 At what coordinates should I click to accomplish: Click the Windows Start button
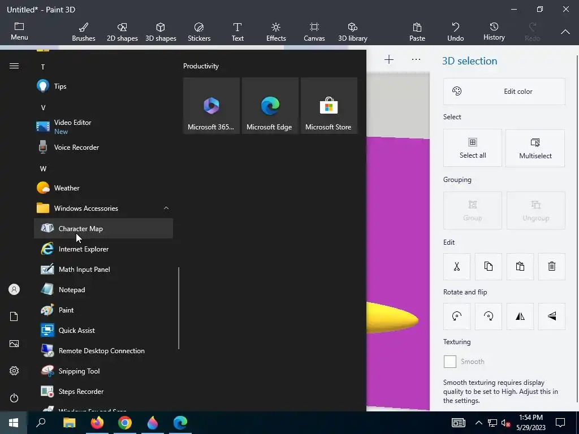[14, 423]
